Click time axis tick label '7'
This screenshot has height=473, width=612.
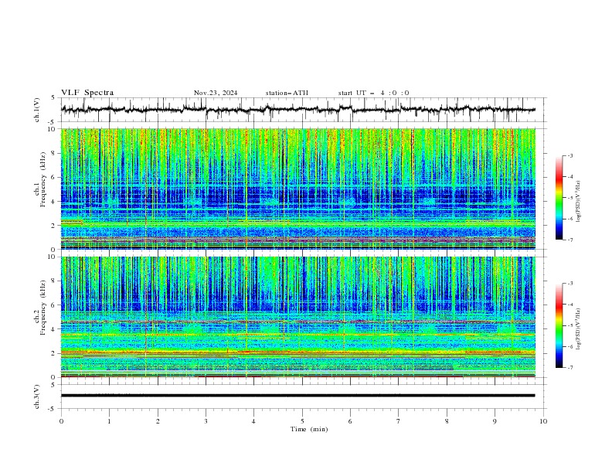(399, 421)
